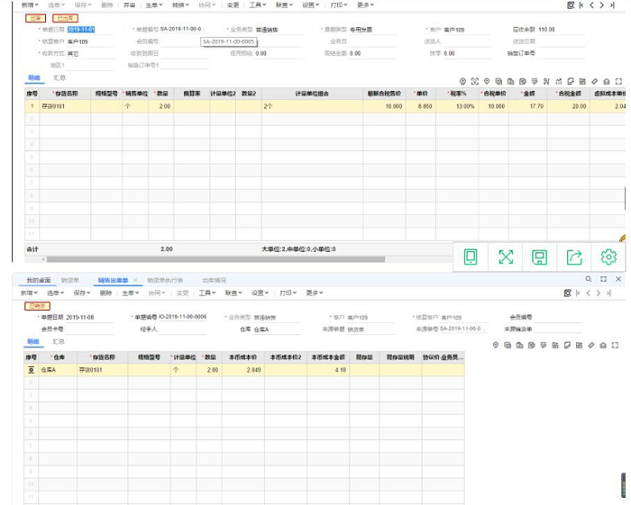This screenshot has width=631, height=505.
Task: Click the horizontal scrollbar under upper detail table
Action: pyautogui.click(x=215, y=259)
